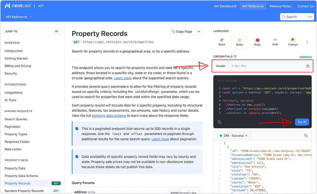Select the Shell language icon
The image size is (317, 194).
[222, 42]
